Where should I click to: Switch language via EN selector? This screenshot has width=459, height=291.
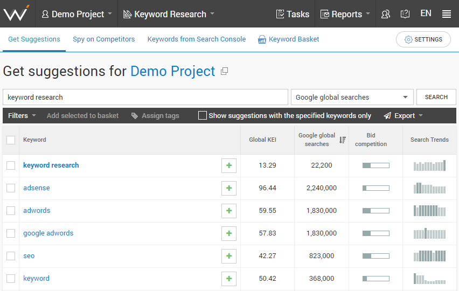(426, 13)
